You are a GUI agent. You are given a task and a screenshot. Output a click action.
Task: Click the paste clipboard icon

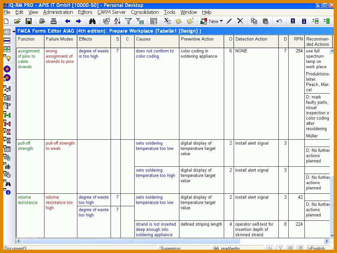coord(266,21)
